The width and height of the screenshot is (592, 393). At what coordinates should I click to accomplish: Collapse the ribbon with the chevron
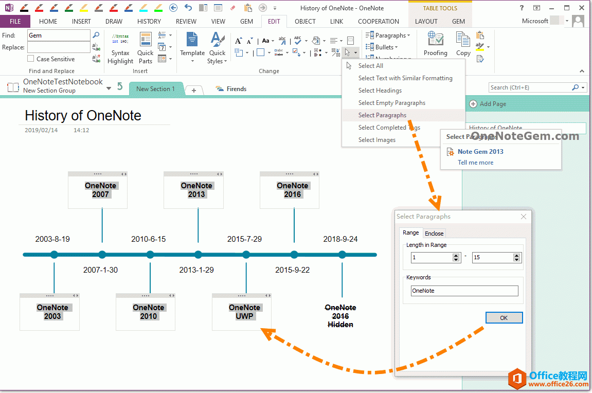click(582, 71)
